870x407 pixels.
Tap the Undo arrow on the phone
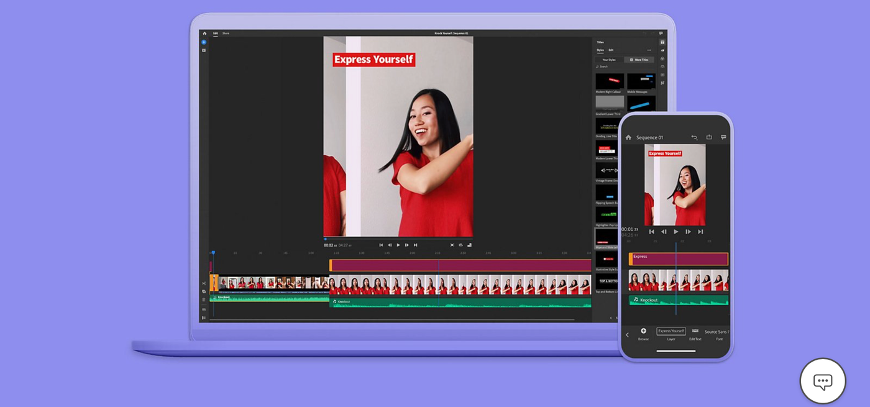694,137
